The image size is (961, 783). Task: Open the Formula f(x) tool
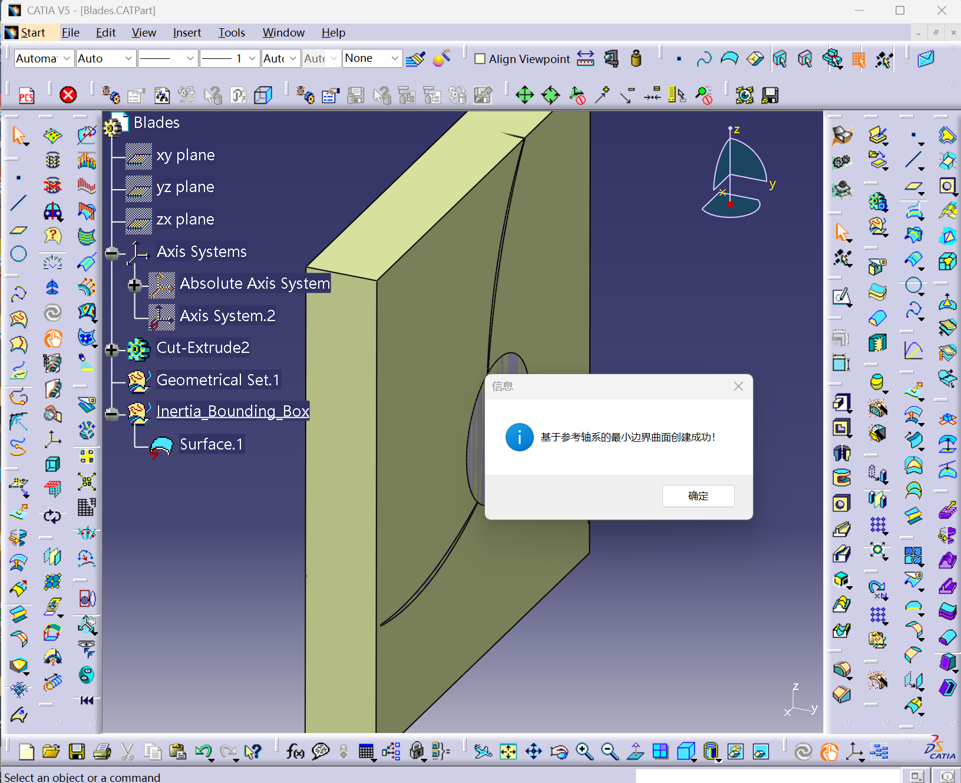tap(295, 751)
